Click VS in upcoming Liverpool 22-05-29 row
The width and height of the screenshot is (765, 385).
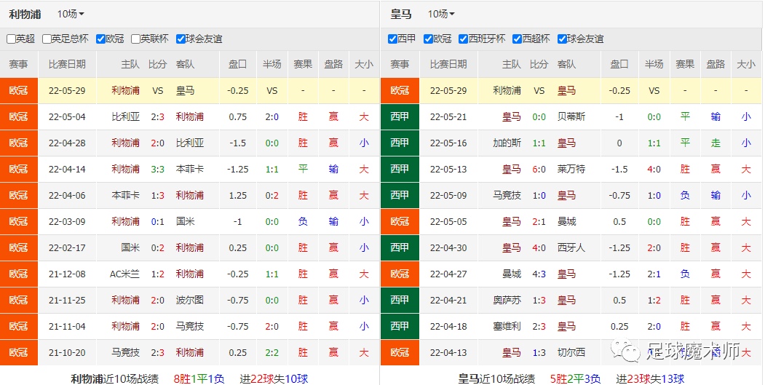(x=158, y=91)
